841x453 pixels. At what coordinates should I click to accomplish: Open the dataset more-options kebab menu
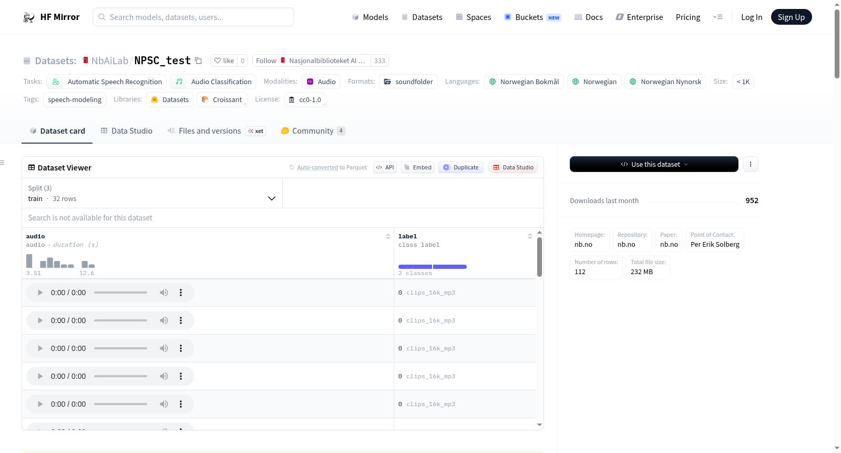tap(751, 164)
